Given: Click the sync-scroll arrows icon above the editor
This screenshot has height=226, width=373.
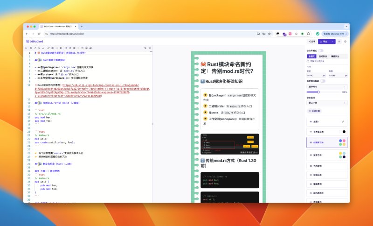Looking at the screenshot, I should click(x=145, y=48).
